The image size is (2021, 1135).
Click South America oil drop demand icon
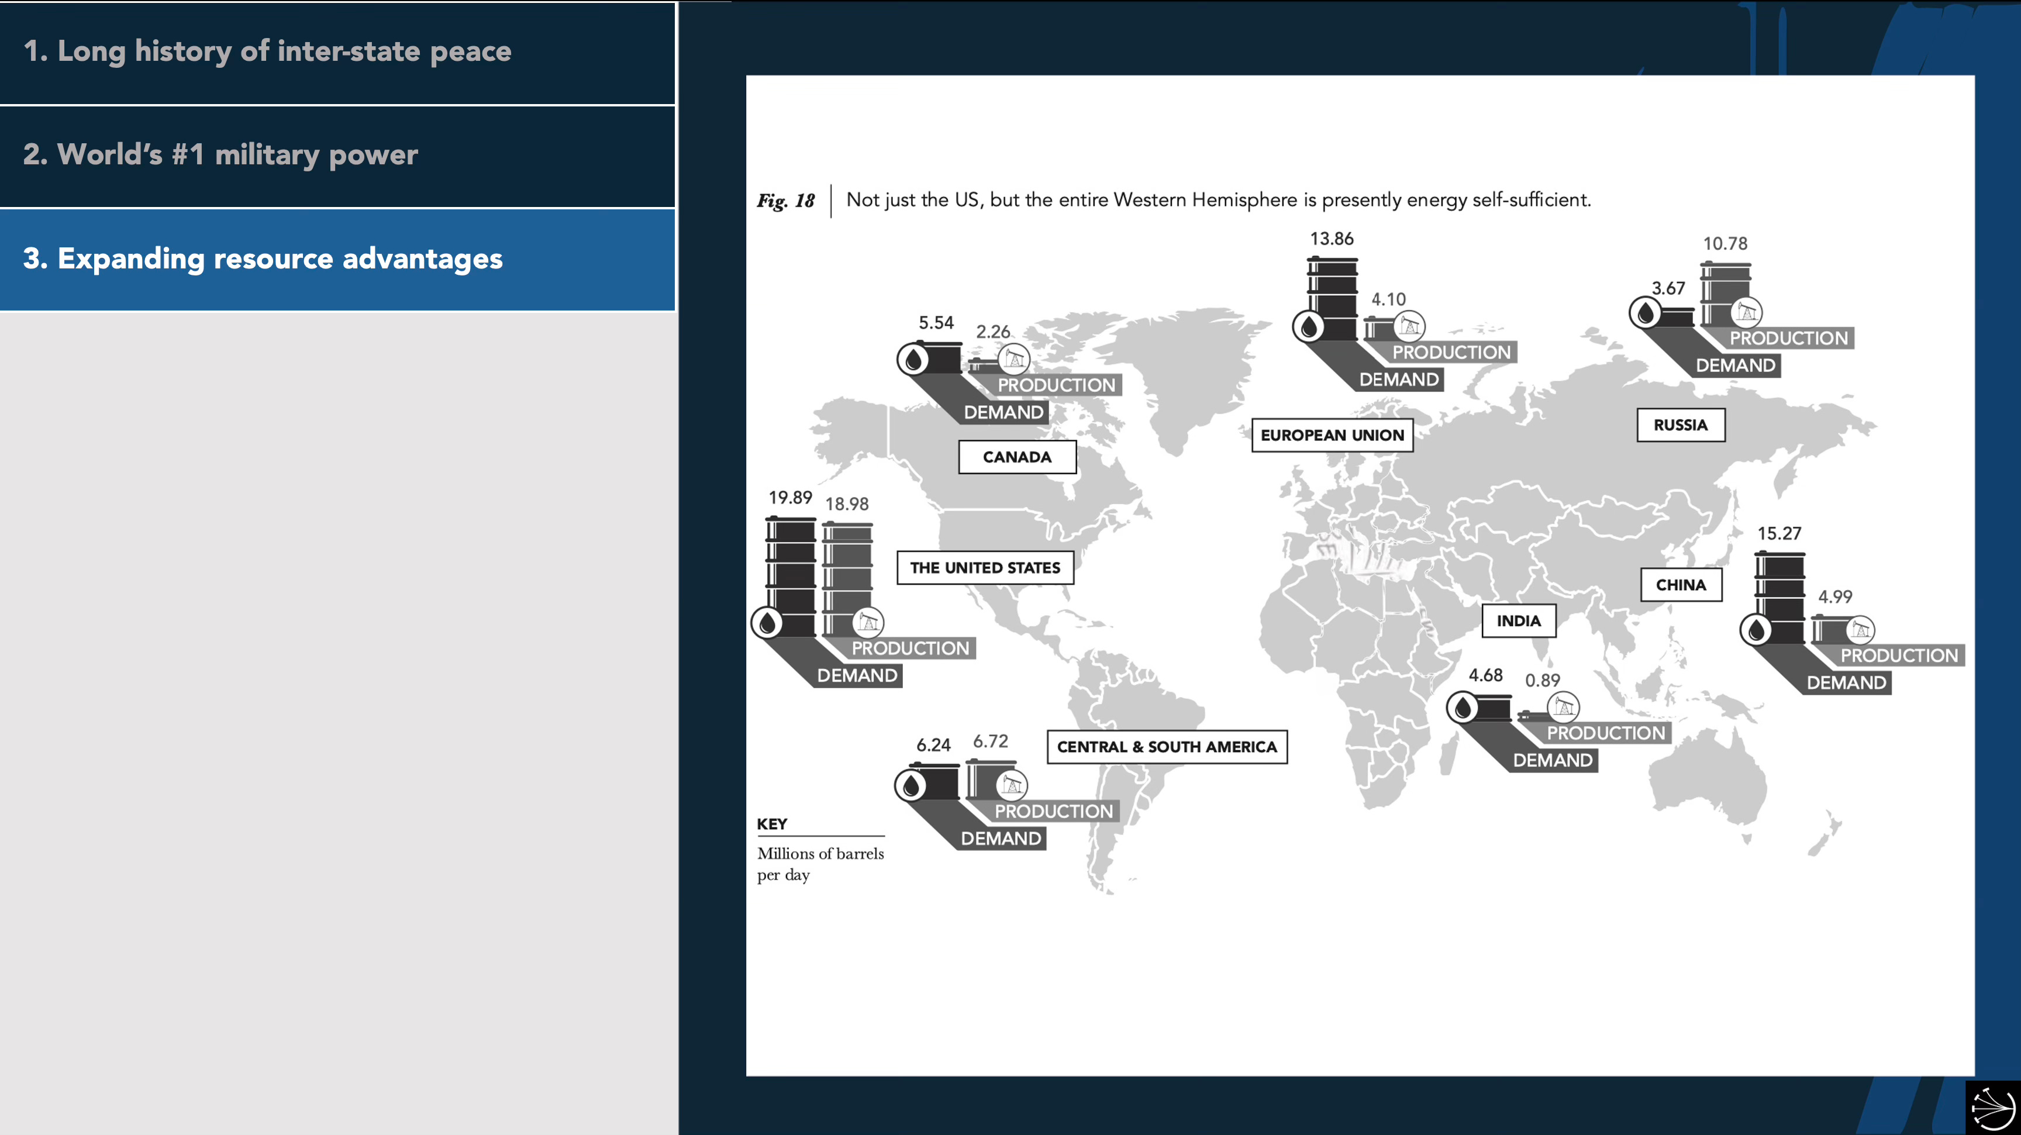(x=910, y=785)
